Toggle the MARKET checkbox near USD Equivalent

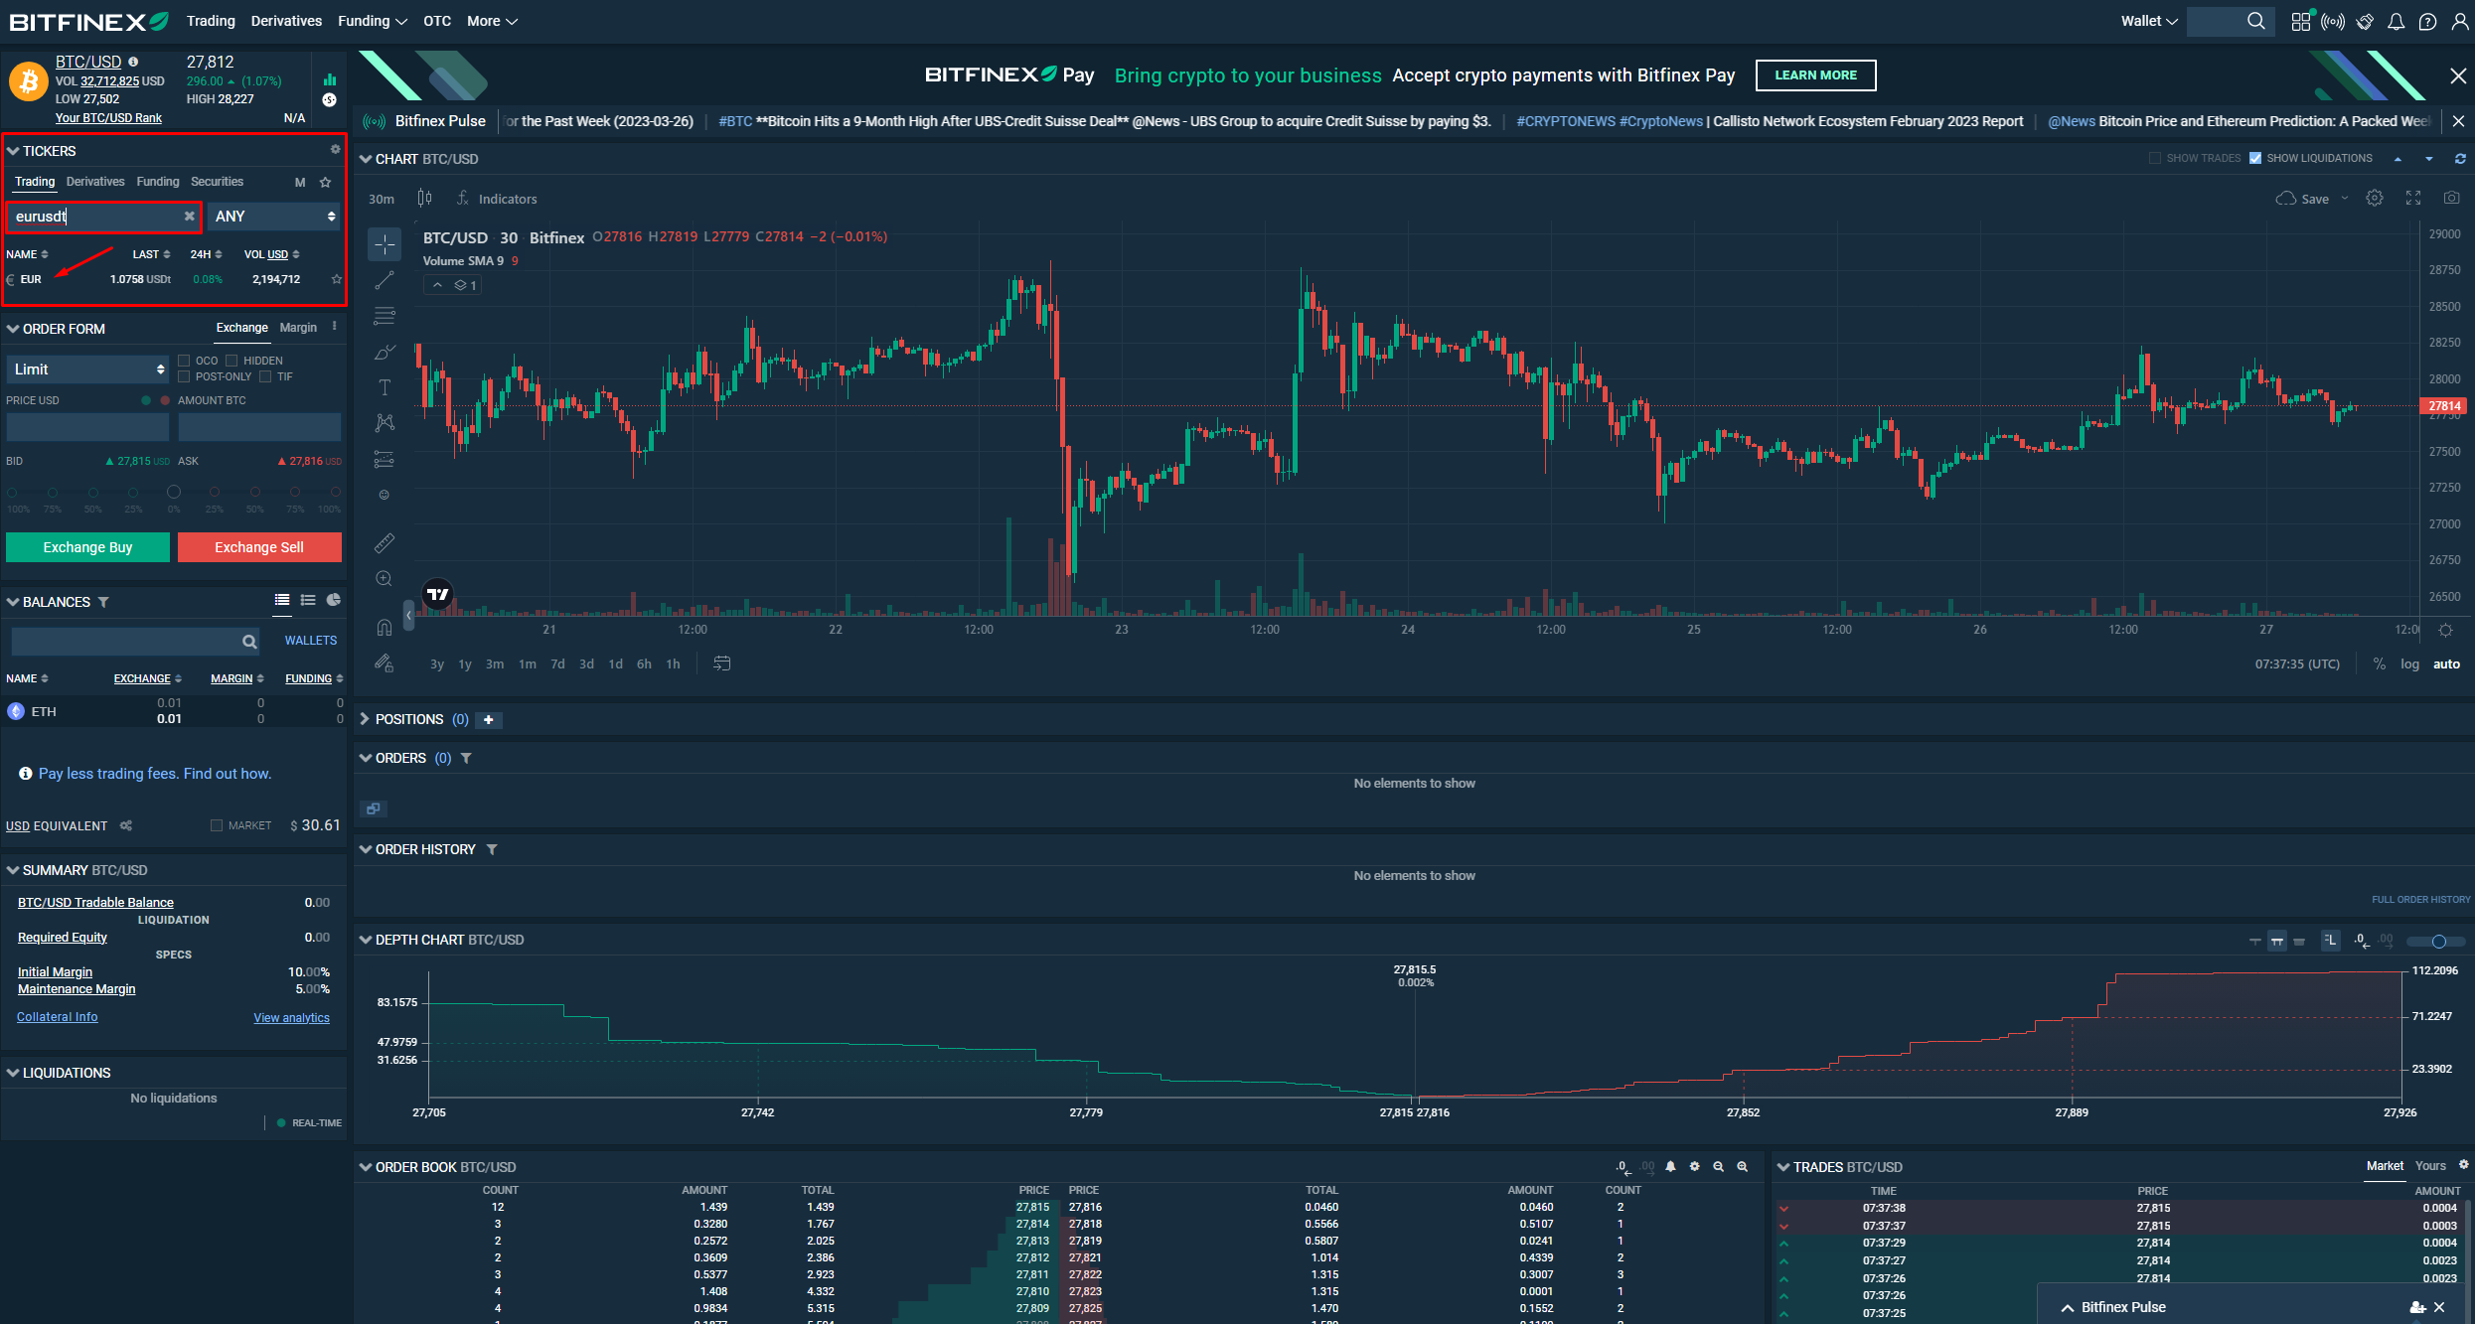coord(216,824)
